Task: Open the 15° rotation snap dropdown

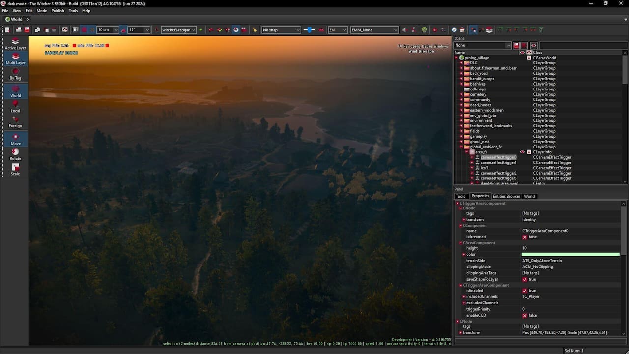Action: pyautogui.click(x=139, y=30)
